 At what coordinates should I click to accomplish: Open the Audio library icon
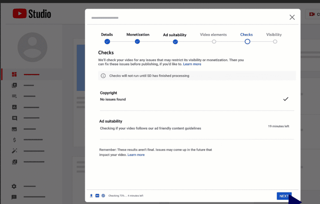click(x=14, y=162)
